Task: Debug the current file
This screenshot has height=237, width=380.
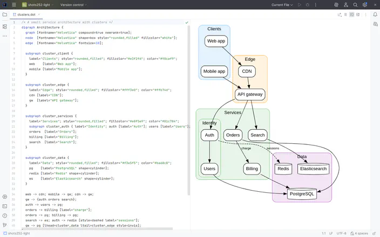Action: click(x=308, y=5)
